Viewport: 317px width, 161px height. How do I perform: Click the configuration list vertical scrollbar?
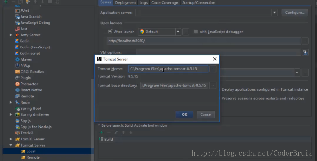(x=93, y=119)
